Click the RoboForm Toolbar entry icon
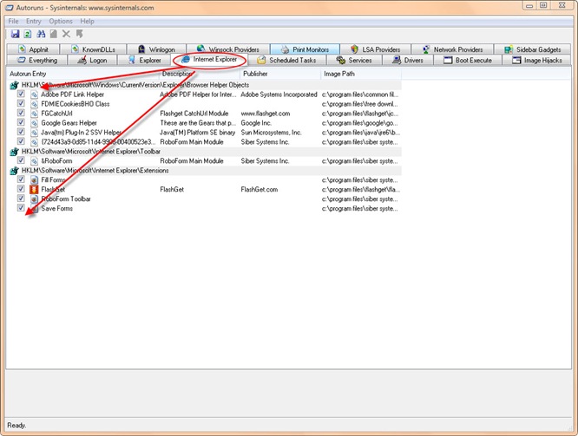This screenshot has height=436, width=578. (34, 198)
